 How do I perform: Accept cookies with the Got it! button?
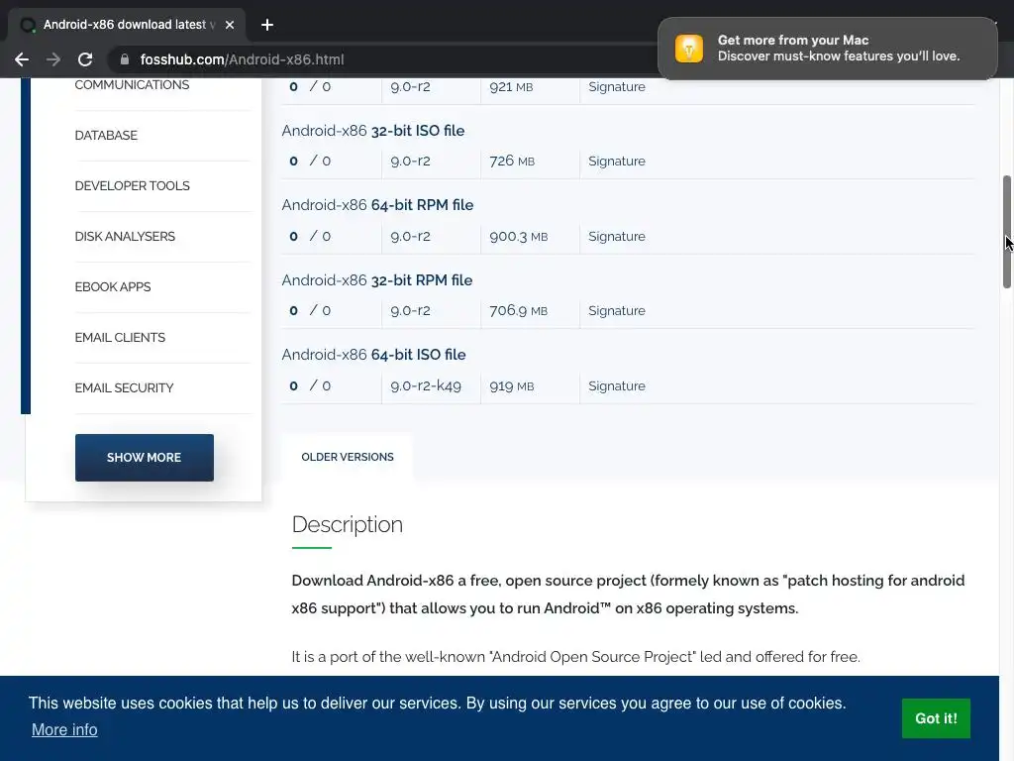tap(936, 718)
